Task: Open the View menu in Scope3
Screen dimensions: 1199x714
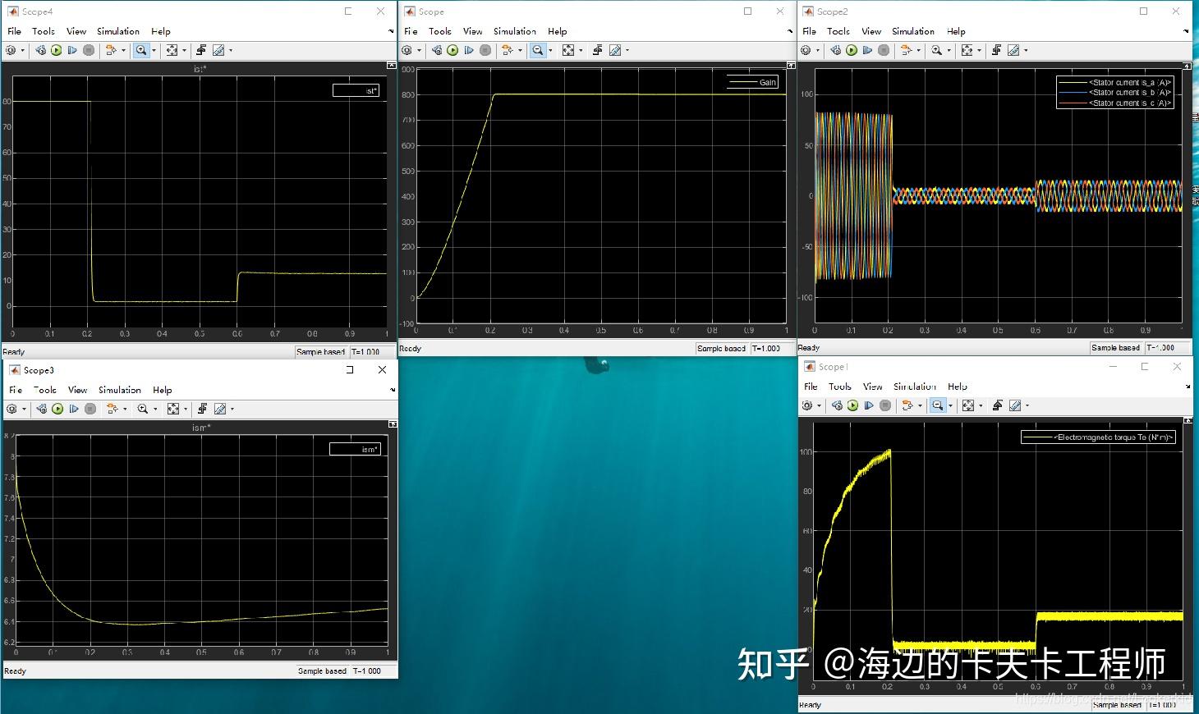Action: click(78, 390)
